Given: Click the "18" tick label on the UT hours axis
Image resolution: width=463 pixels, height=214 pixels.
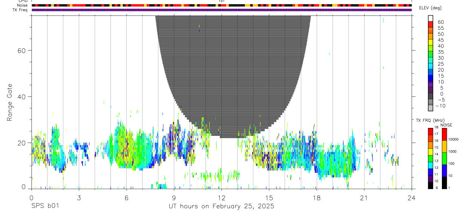Looking at the screenshot, I should (316, 198).
